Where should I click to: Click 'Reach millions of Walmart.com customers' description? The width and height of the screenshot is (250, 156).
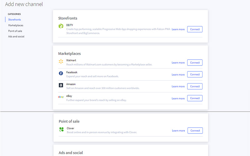tap(109, 65)
